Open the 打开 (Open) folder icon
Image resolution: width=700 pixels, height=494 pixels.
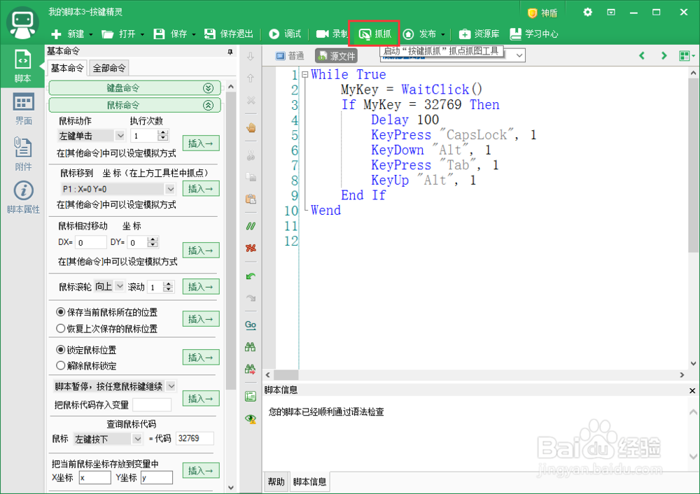tap(108, 34)
